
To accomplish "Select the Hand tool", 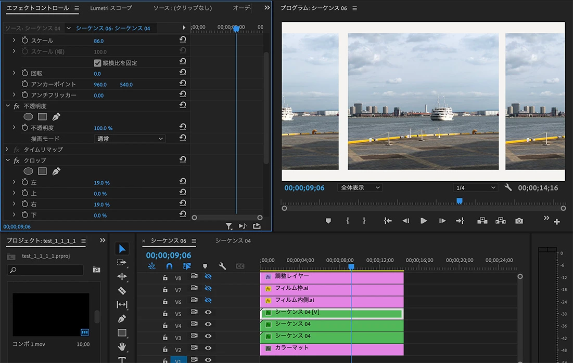I will tap(122, 346).
